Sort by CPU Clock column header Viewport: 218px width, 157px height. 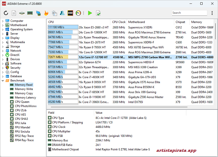[119, 22]
